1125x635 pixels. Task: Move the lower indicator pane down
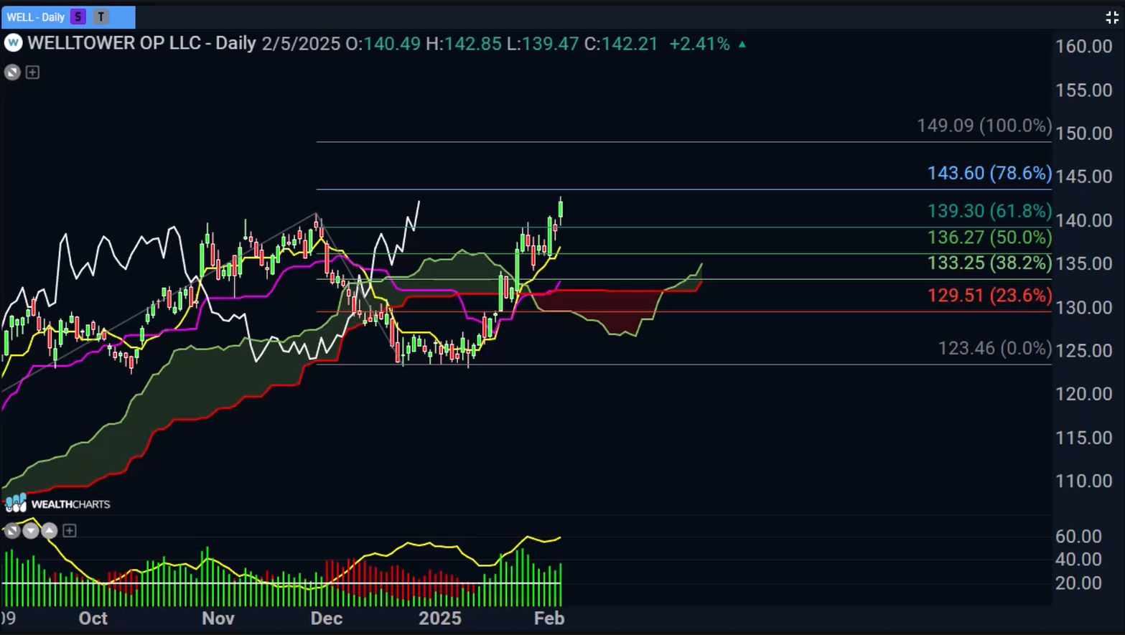(30, 531)
